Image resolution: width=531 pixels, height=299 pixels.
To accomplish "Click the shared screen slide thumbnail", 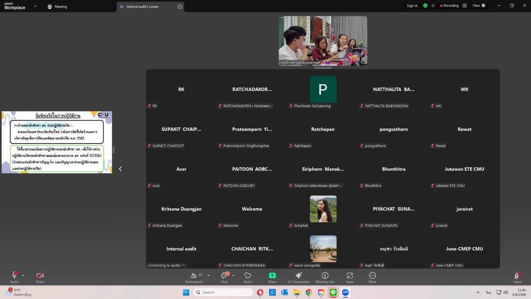I will pos(57,142).
